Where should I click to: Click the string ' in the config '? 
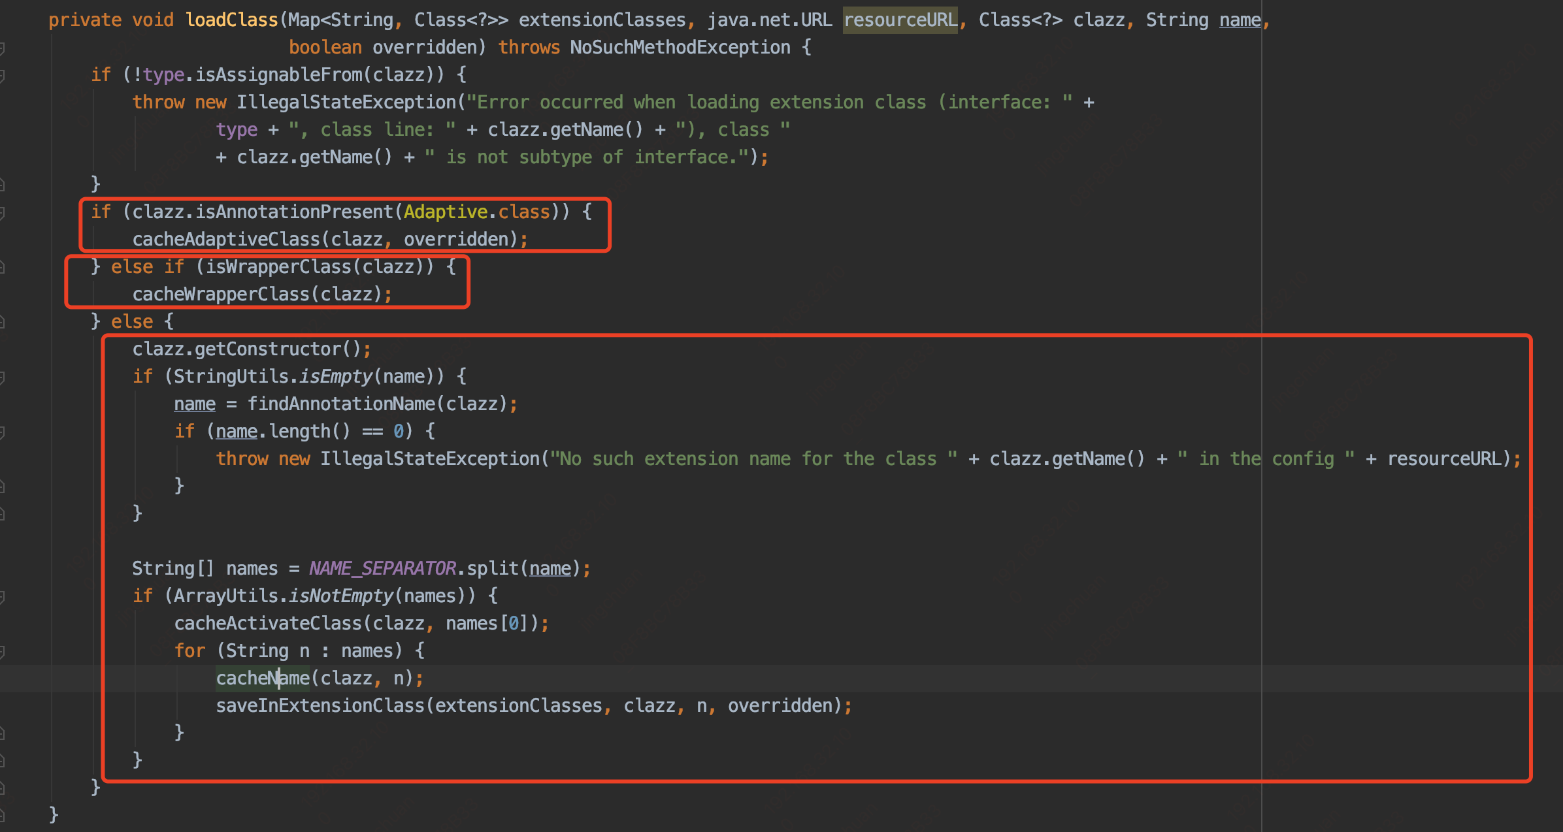click(1266, 459)
